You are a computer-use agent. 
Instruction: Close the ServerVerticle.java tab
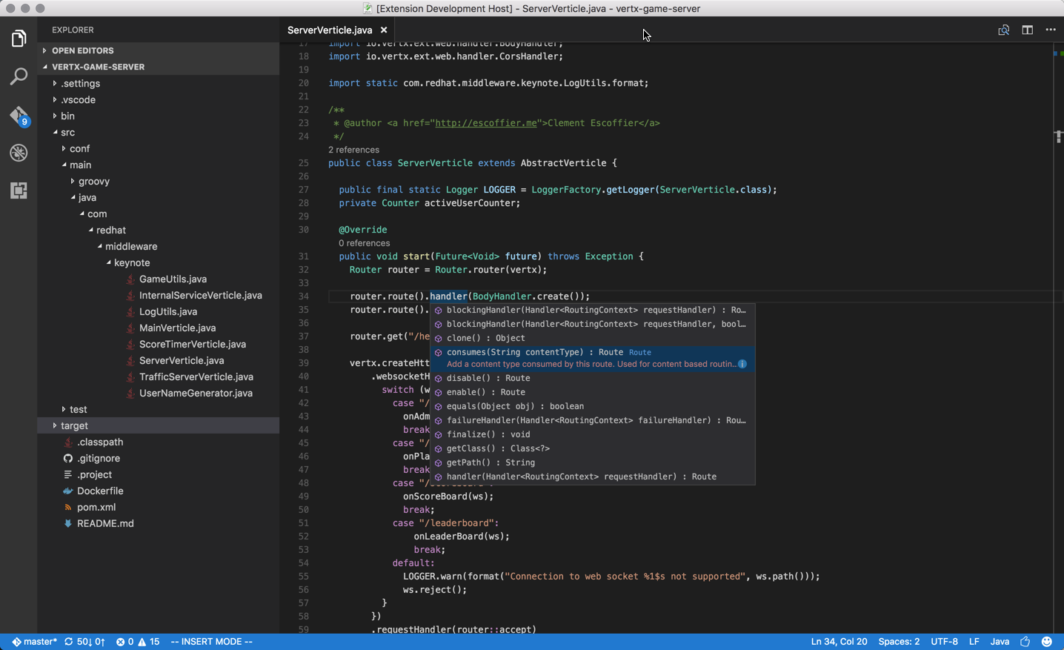point(384,30)
